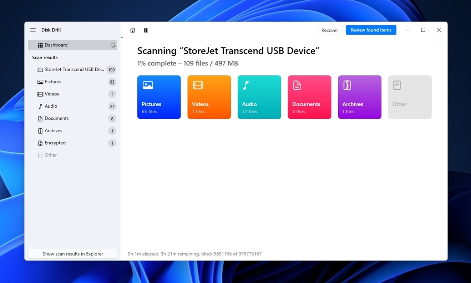Click the zip icon on Archives card

(347, 85)
